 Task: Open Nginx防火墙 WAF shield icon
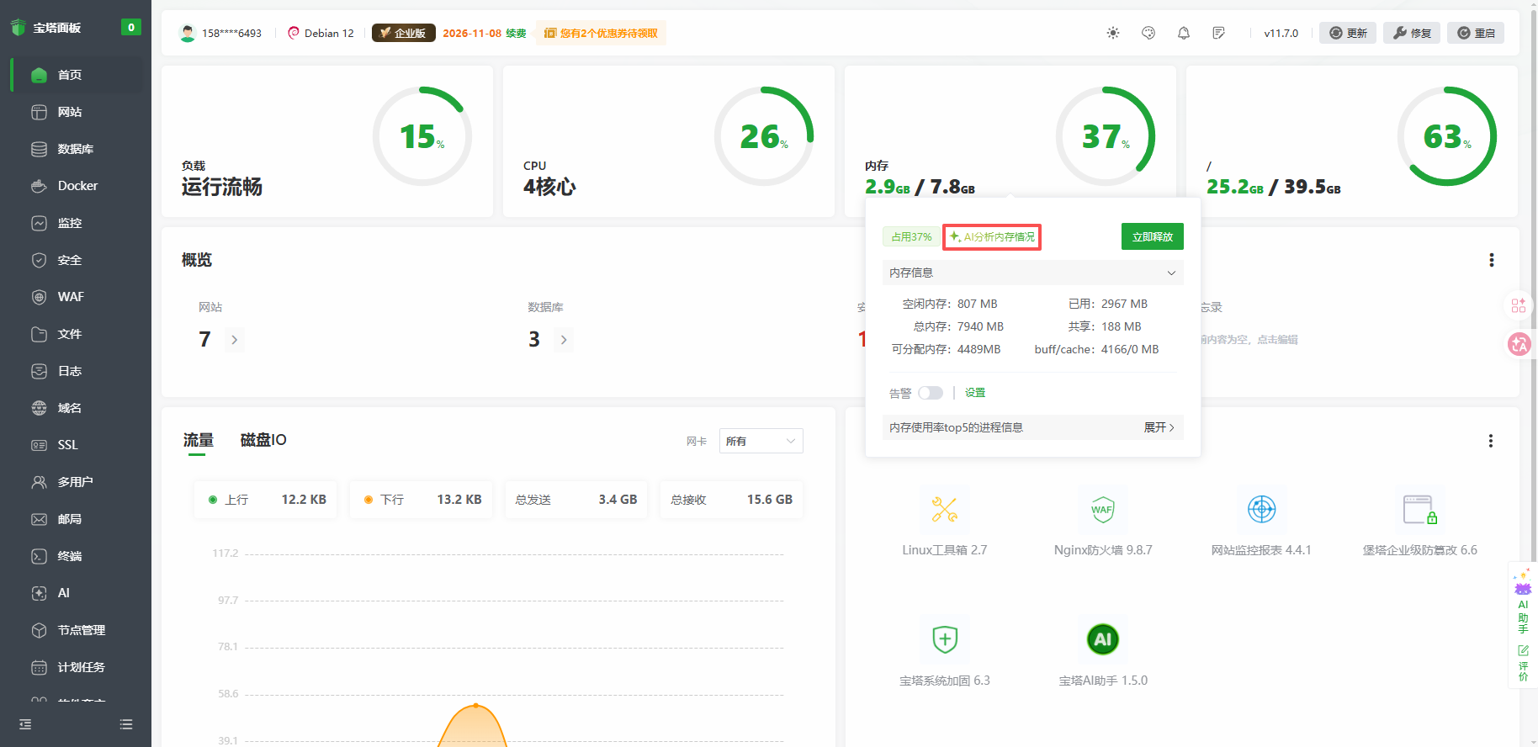1102,510
